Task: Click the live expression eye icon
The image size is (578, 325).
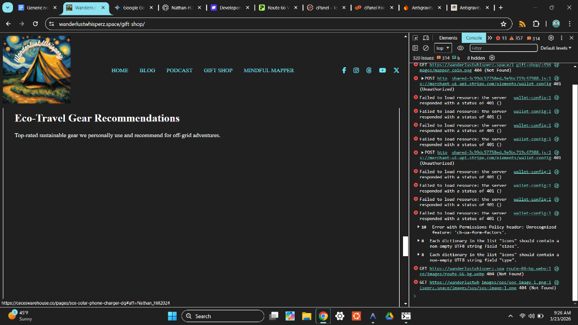Action: [x=461, y=48]
